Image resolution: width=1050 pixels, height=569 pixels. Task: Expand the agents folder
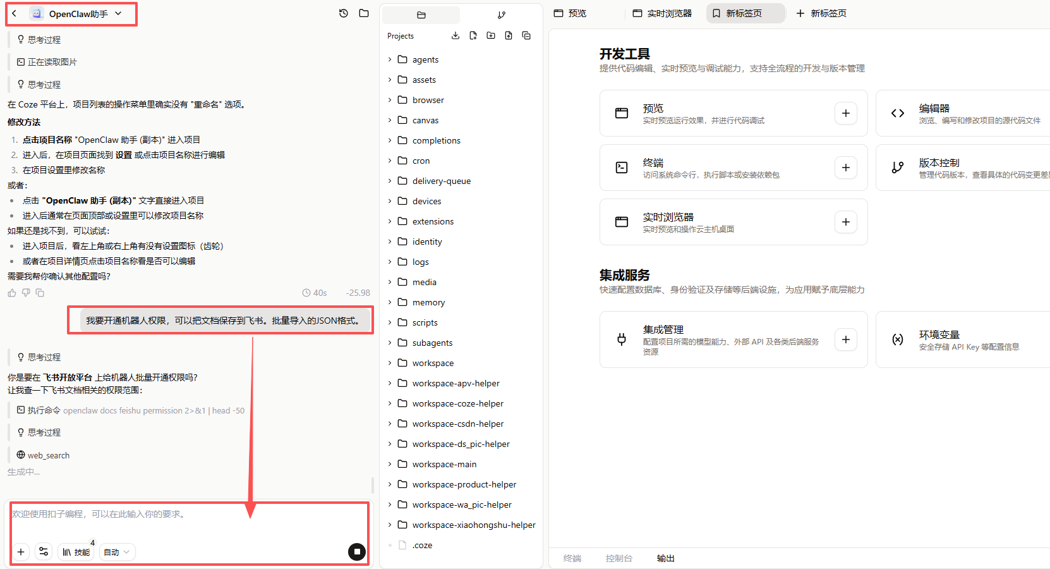tap(391, 59)
